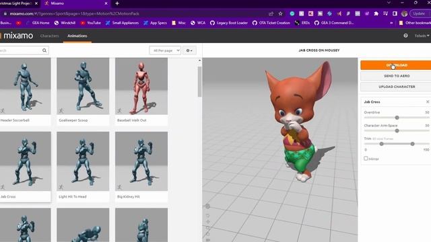431x242 pixels.
Task: Open the Small Appliances bookmark
Action: tap(122, 23)
